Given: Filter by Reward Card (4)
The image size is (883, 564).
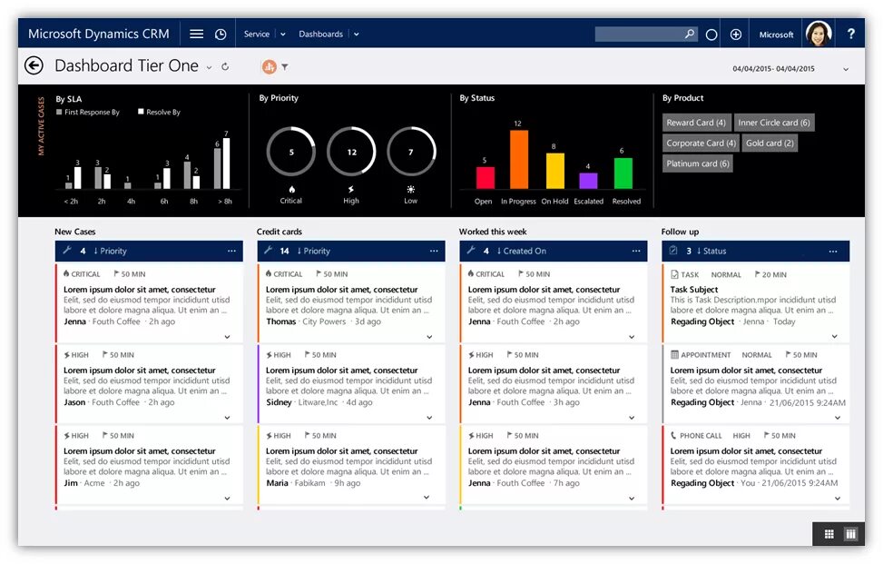Looking at the screenshot, I should point(696,123).
